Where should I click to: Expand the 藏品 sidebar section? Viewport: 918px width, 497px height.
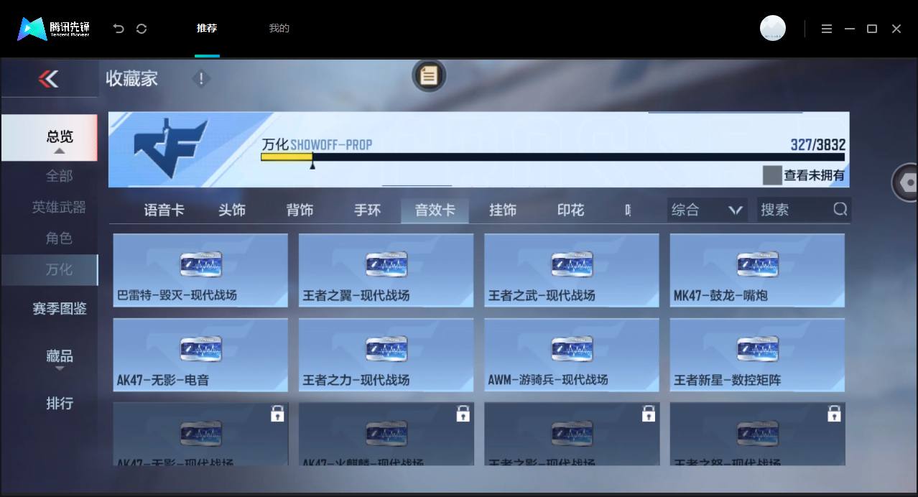60,357
